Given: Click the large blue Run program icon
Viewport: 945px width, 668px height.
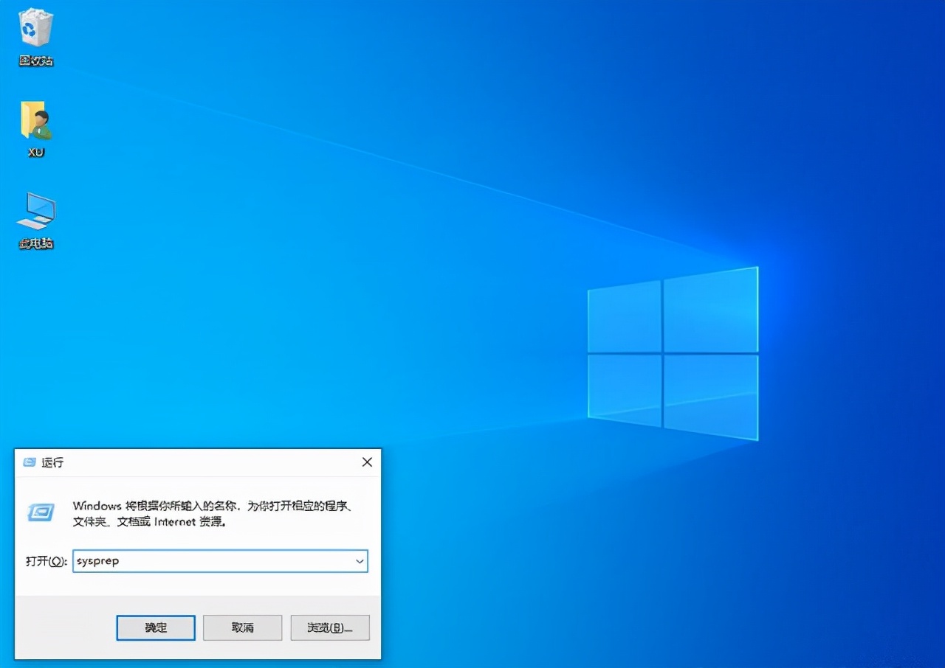Looking at the screenshot, I should click(x=40, y=513).
